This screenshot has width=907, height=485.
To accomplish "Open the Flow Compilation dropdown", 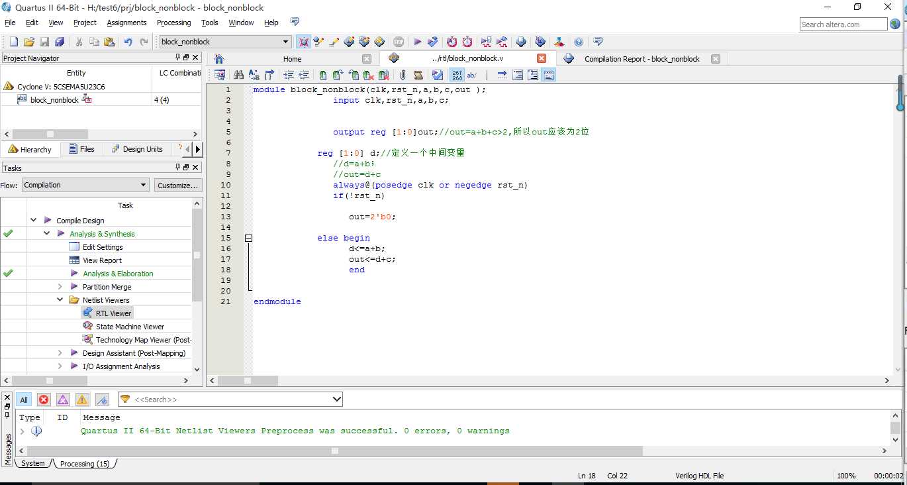I will coord(85,185).
